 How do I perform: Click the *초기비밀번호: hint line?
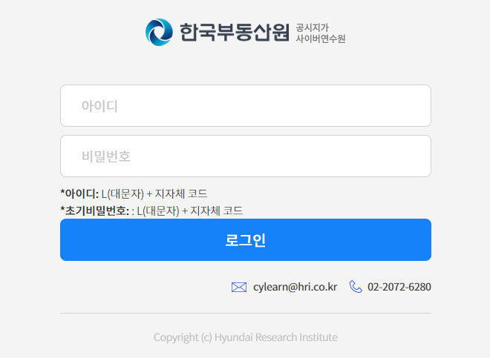[151, 211]
